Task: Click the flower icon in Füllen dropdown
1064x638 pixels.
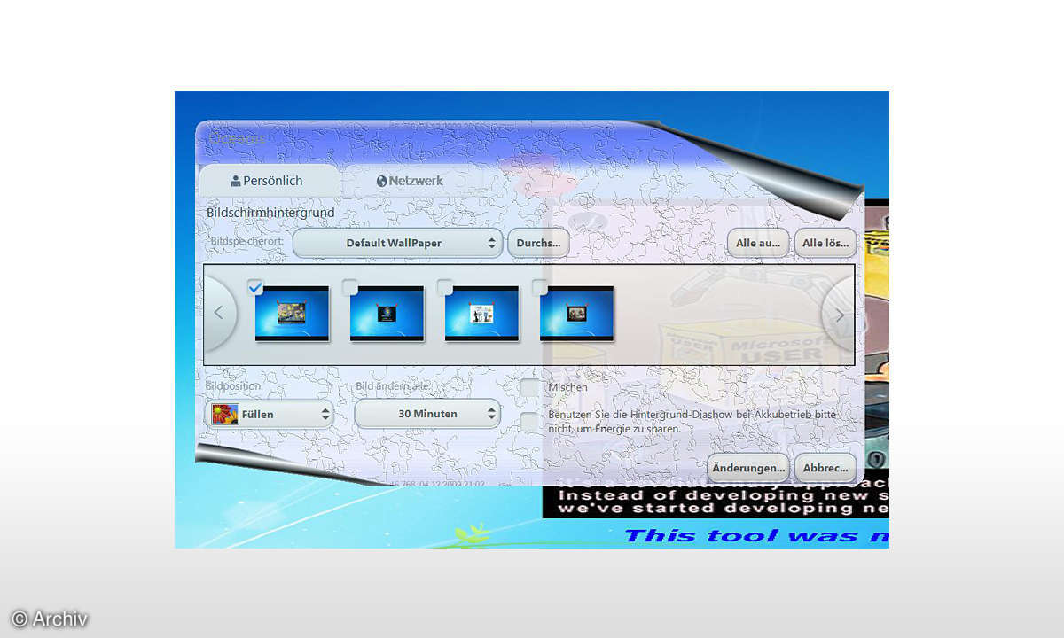Action: point(225,414)
